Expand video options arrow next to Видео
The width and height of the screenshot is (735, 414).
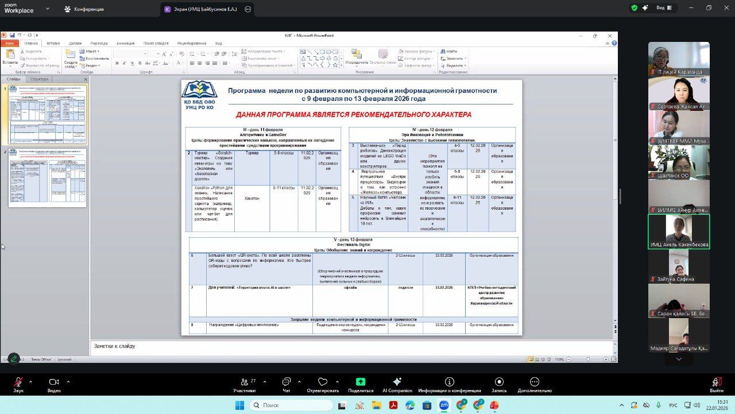68,381
